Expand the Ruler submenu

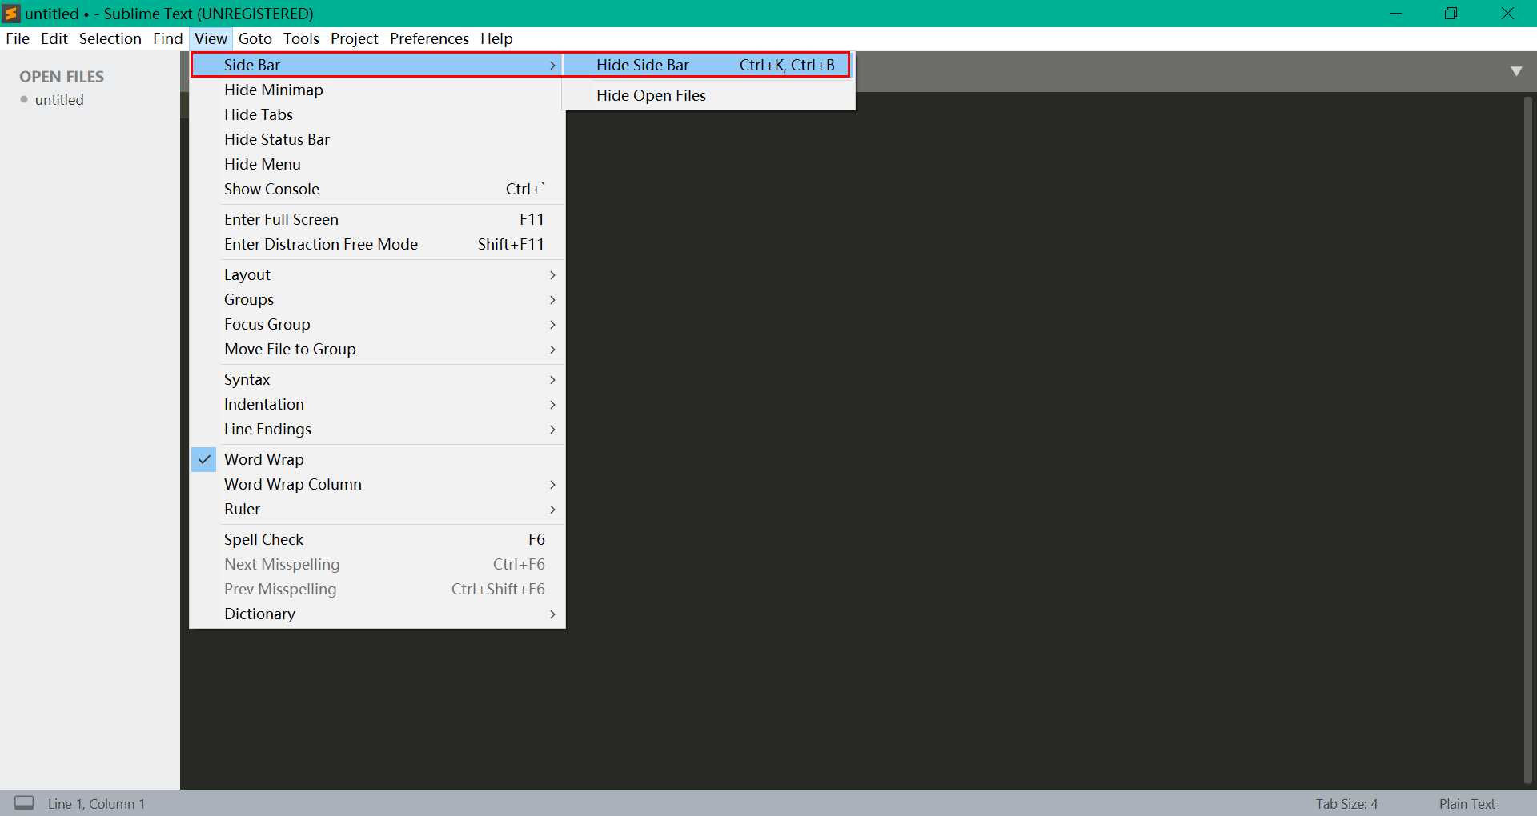(377, 509)
